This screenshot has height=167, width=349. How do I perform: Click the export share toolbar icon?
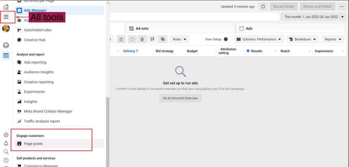point(152,40)
